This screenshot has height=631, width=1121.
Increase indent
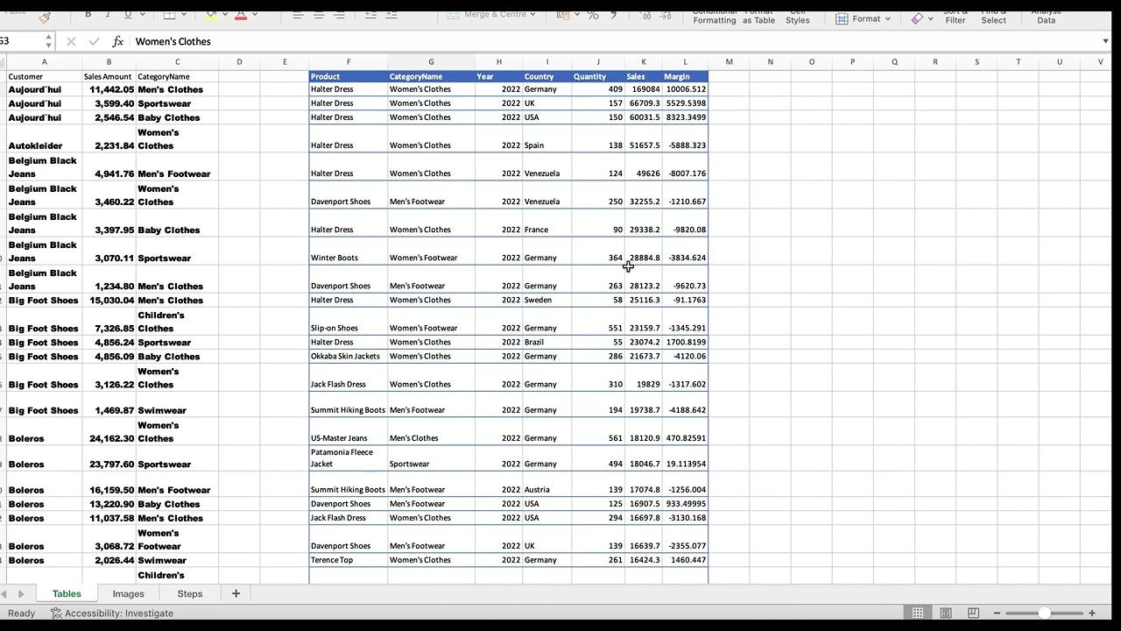click(391, 15)
